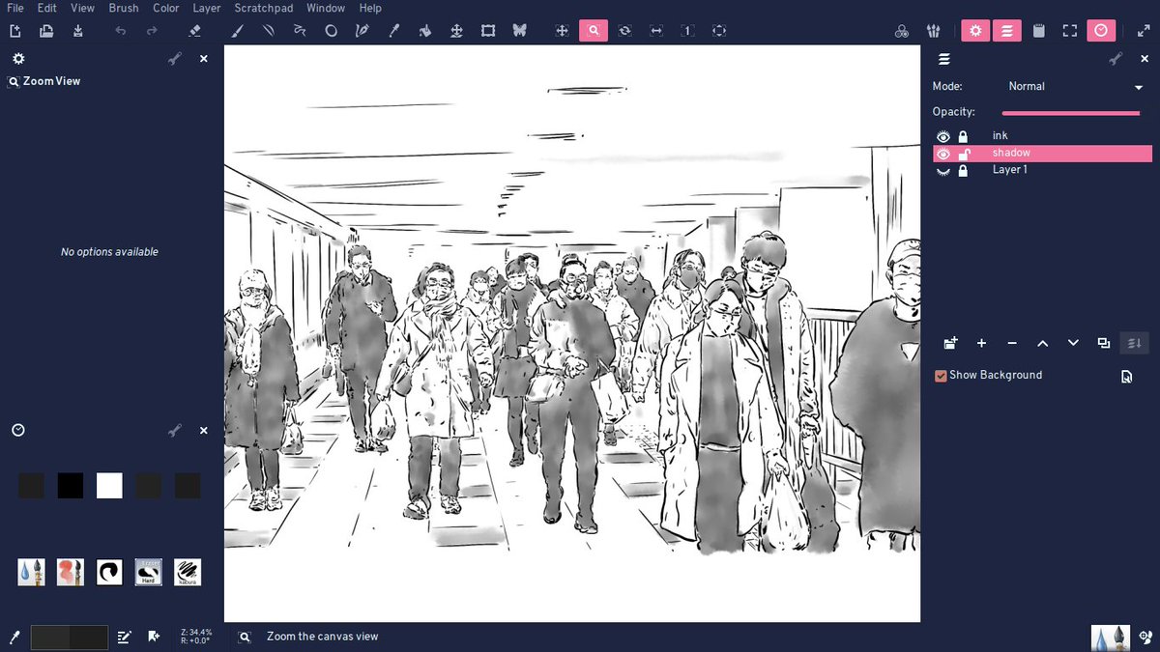Choose the Eraser Hard brush thumbnail
The image size is (1160, 652).
[148, 572]
